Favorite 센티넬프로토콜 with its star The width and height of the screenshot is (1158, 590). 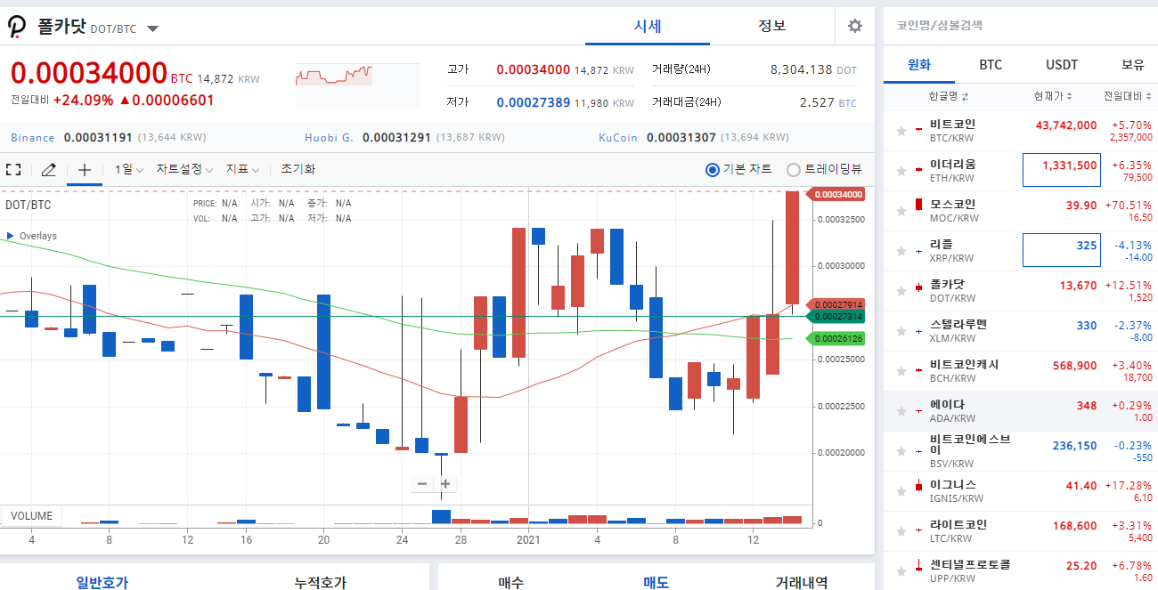901,571
